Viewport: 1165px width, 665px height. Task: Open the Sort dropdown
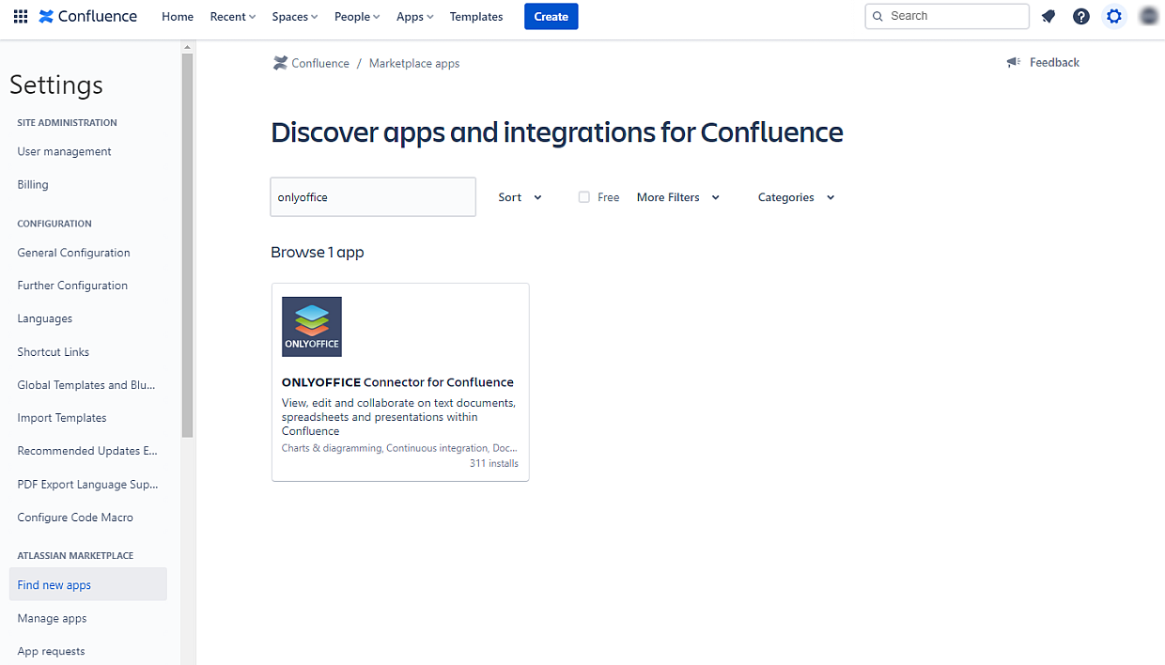[x=519, y=197]
